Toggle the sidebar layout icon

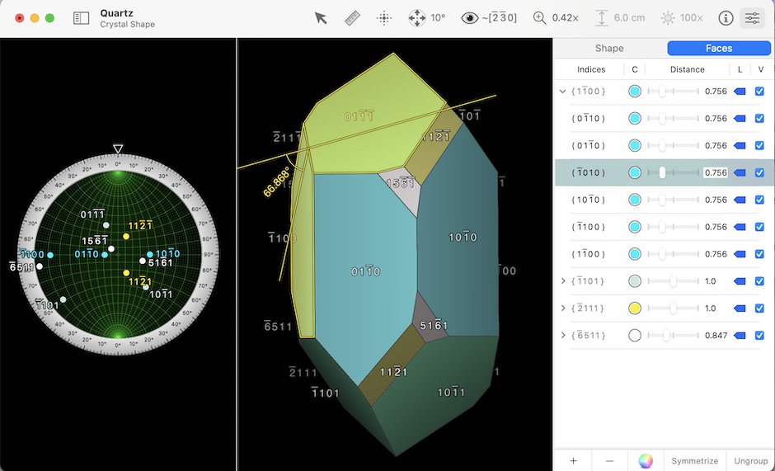(x=81, y=17)
